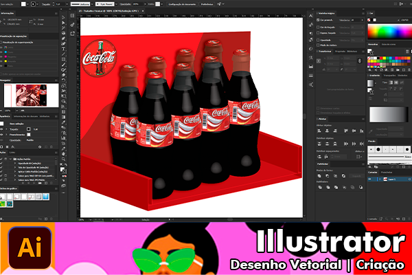Image resolution: width=412 pixels, height=275 pixels.
Task: Select the Rectangle tool
Action: coord(63,60)
